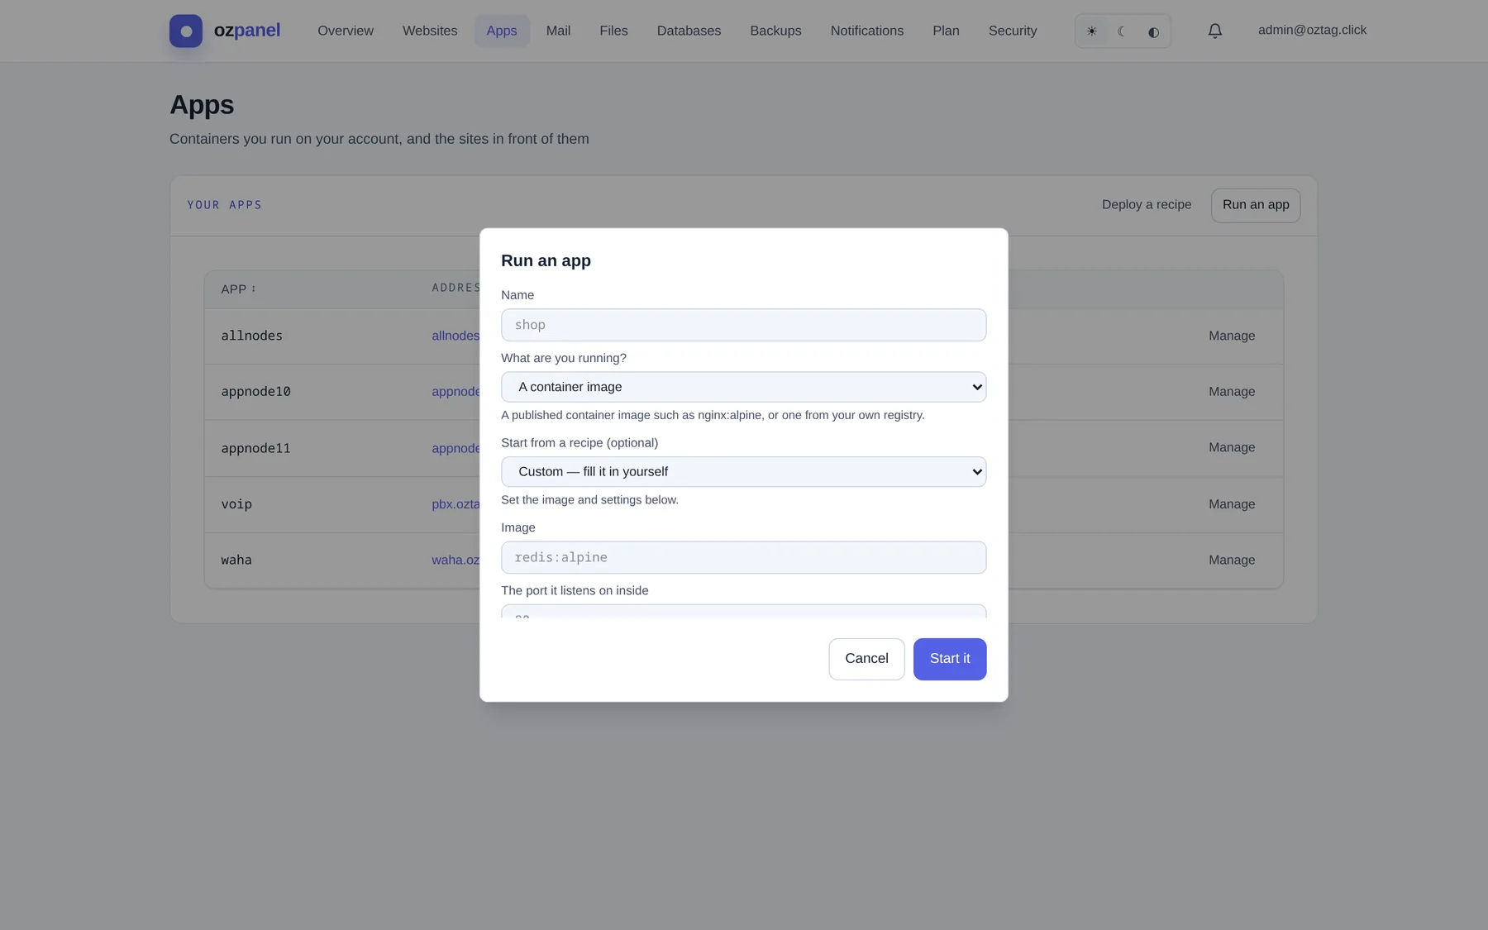Select the appnode10 app name
Screen dimensions: 1488x930
point(255,392)
